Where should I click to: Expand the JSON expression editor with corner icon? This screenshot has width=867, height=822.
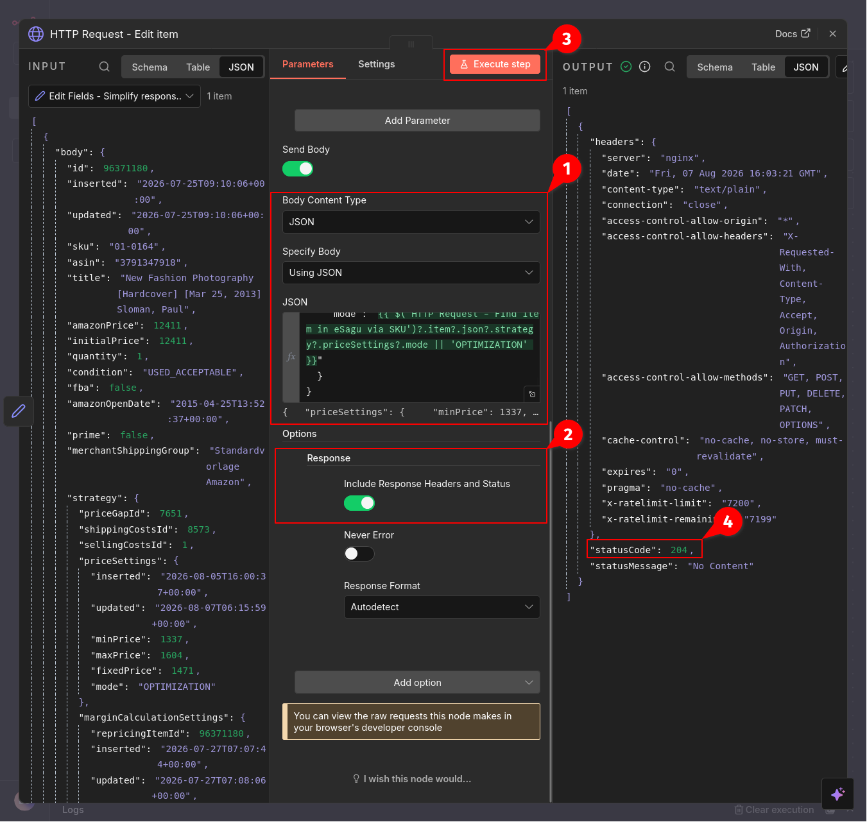(x=532, y=394)
